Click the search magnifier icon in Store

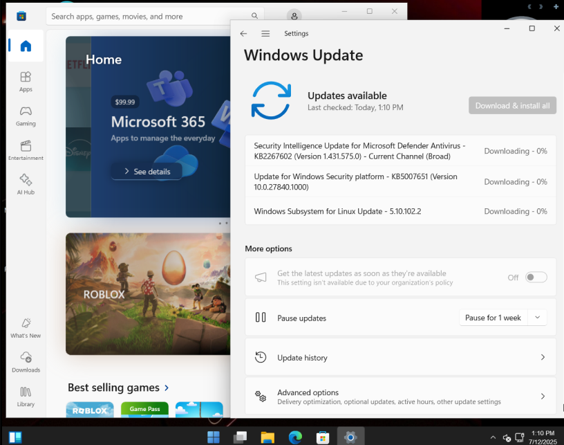254,16
